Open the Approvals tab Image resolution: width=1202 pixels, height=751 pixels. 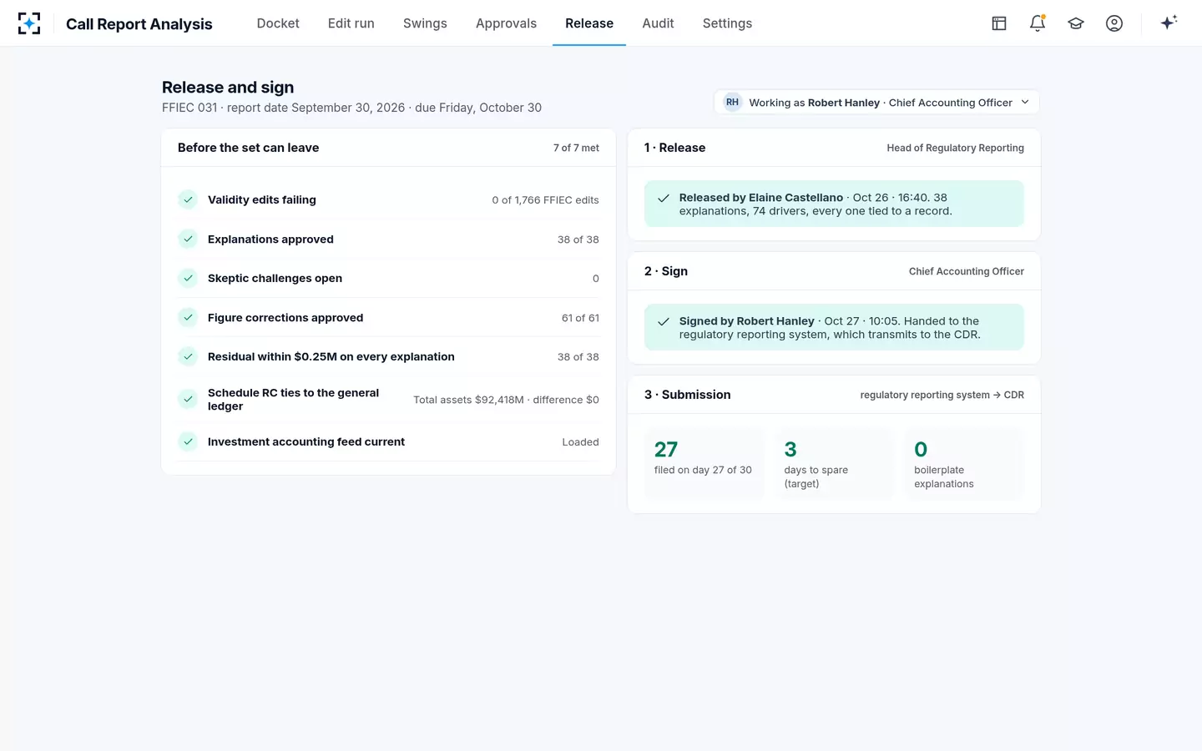[506, 23]
